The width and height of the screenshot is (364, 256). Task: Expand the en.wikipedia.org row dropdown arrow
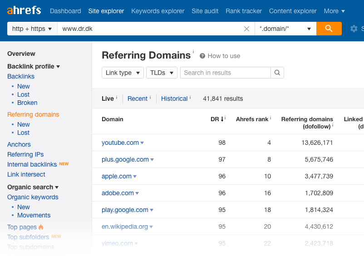click(151, 227)
